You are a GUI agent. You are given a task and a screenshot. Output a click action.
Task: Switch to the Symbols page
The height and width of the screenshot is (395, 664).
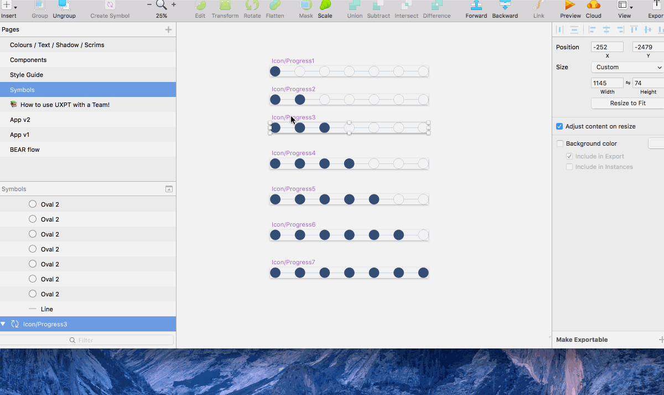point(22,89)
